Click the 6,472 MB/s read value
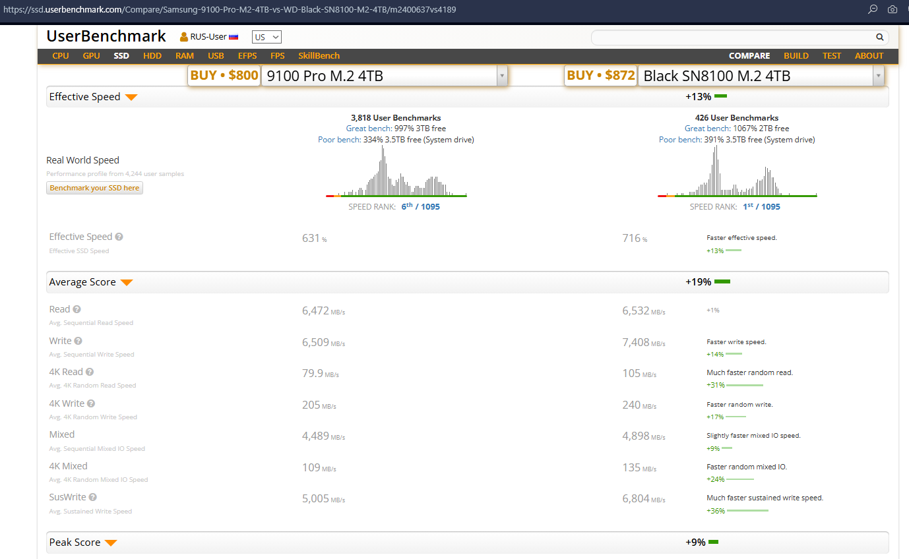The width and height of the screenshot is (909, 559). click(x=324, y=310)
